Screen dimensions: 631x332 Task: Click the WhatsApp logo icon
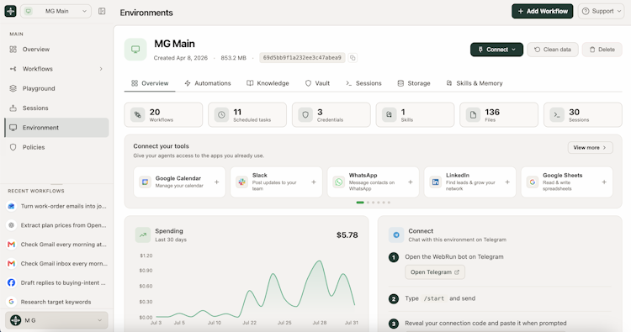tap(339, 182)
